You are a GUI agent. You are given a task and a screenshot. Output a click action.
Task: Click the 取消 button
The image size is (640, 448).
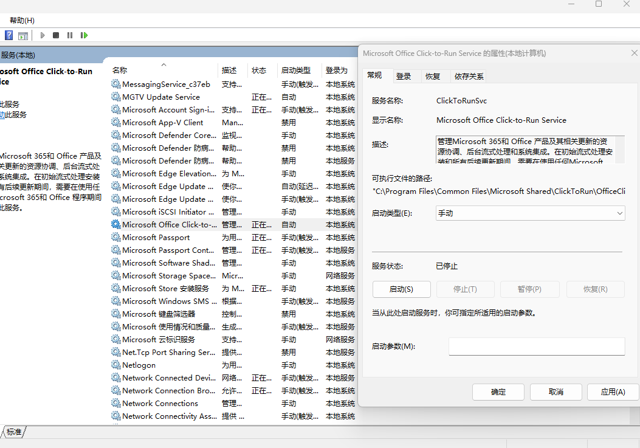556,392
